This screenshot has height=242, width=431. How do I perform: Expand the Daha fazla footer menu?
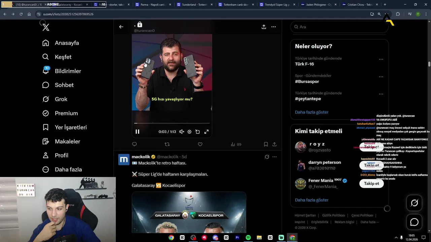tap(369, 222)
